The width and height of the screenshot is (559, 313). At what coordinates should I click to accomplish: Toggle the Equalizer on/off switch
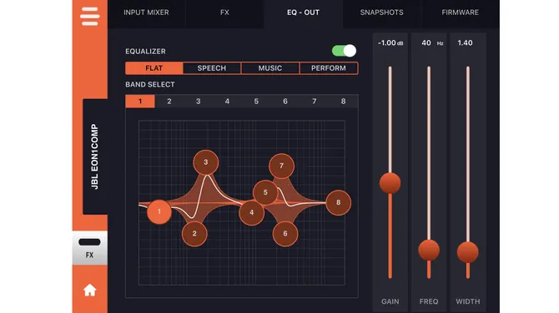pyautogui.click(x=344, y=51)
